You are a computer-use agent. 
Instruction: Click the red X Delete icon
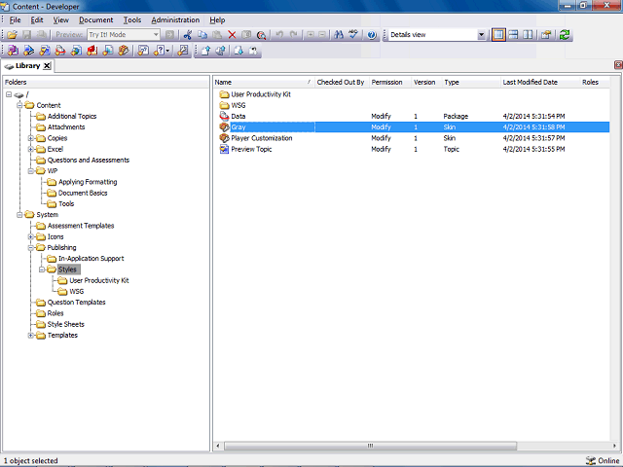(232, 35)
